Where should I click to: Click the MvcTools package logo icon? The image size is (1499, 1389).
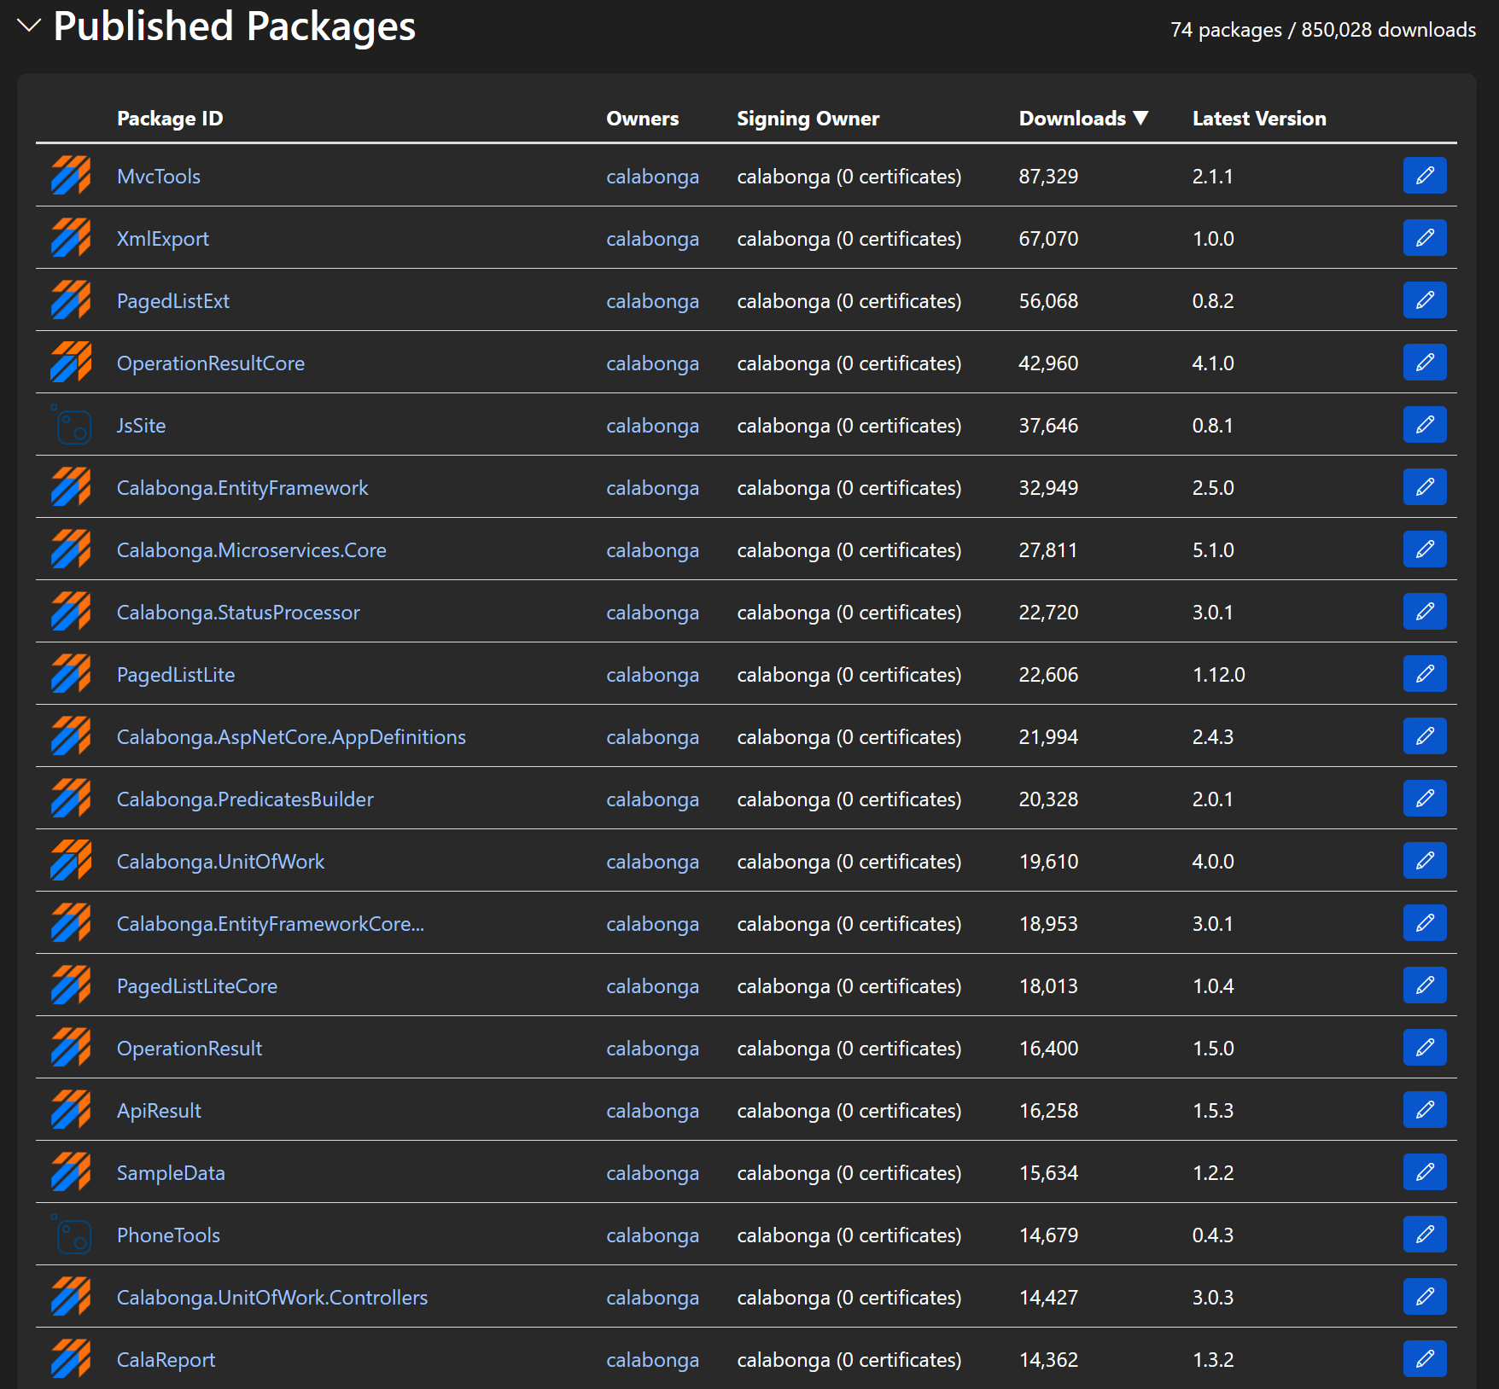(71, 176)
